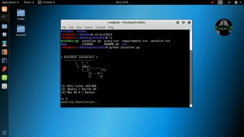Click the blue 'deps' directory name
This screenshot has width=244, height=137.
(64, 44)
